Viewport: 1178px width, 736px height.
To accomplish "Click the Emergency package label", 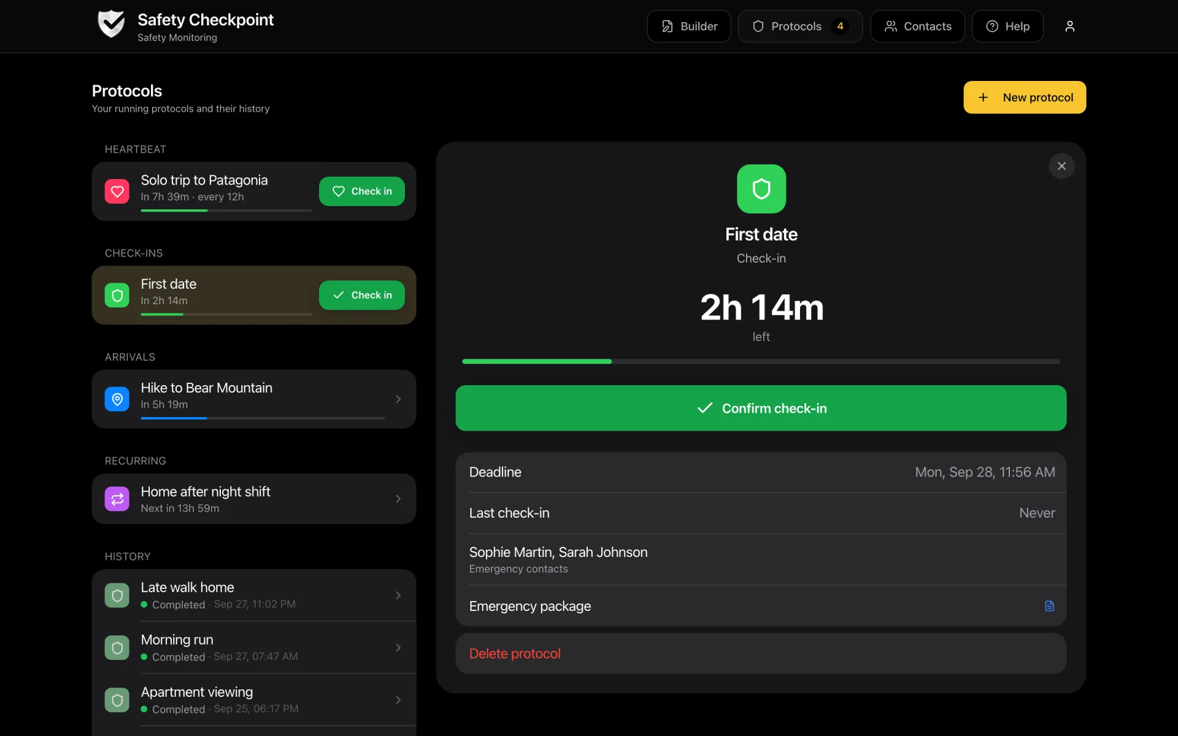I will [x=530, y=606].
